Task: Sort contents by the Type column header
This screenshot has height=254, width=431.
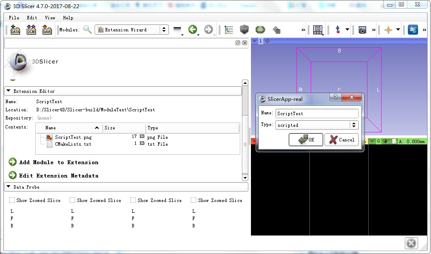Action: (x=193, y=128)
